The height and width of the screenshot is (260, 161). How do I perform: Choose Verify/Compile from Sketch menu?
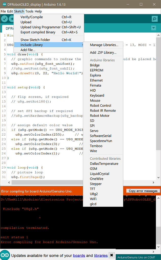(49, 17)
